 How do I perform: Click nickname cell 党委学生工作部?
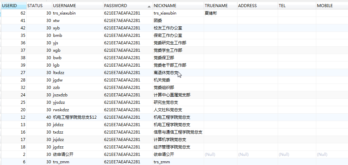pos(178,50)
